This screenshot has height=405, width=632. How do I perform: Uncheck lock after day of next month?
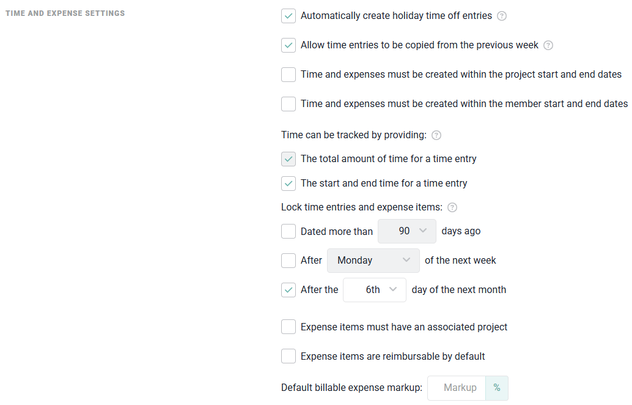tap(288, 290)
